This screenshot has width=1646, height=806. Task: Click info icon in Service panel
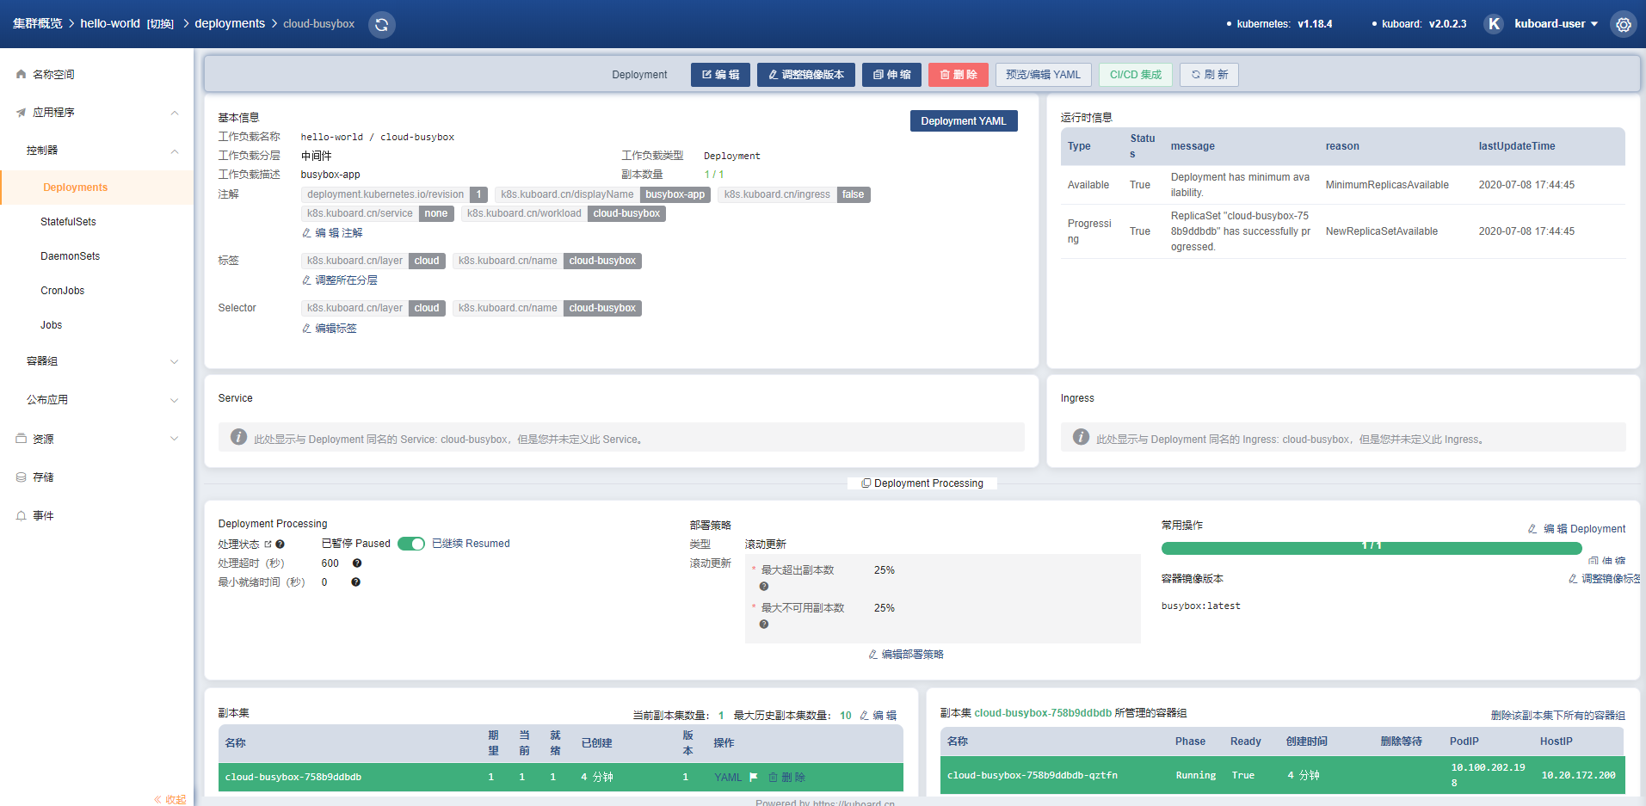tap(238, 437)
